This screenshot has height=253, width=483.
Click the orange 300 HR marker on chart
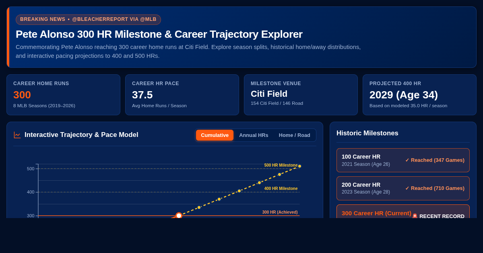pos(179,216)
